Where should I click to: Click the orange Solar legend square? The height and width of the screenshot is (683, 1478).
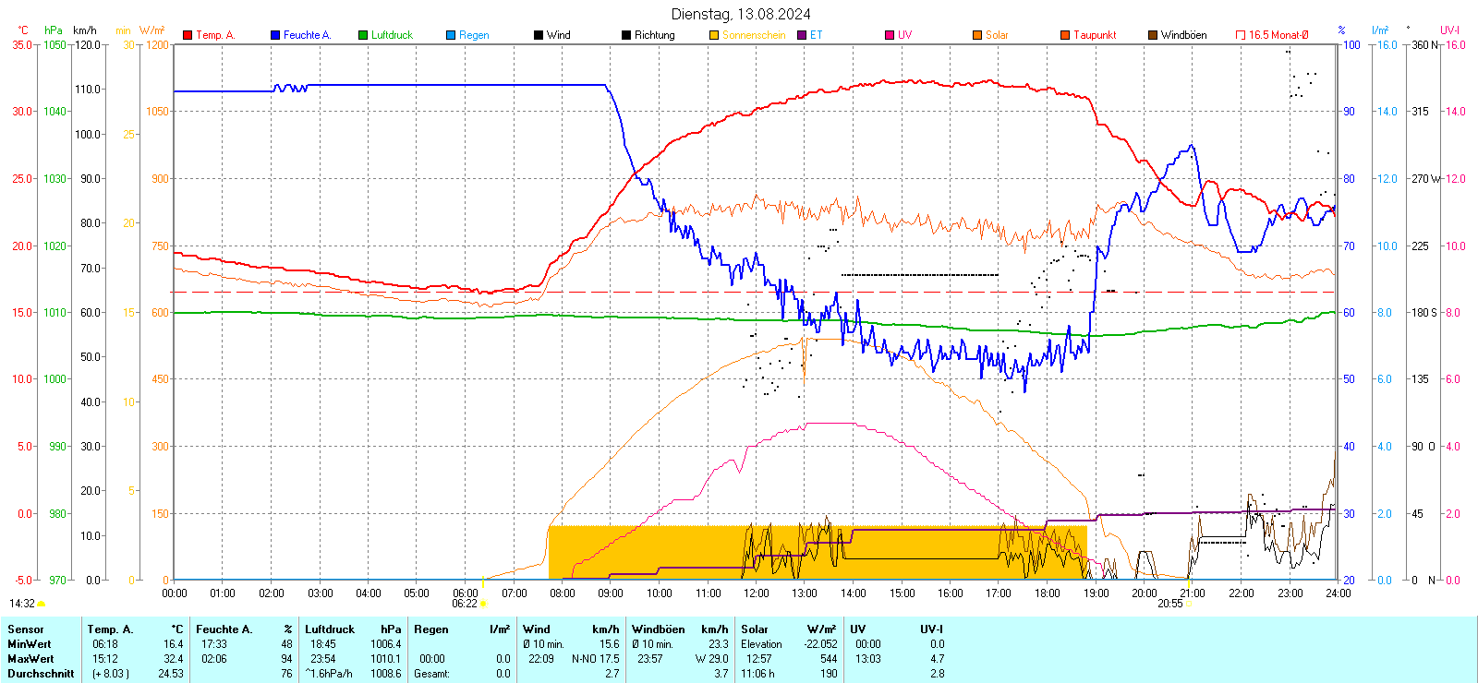click(x=977, y=35)
